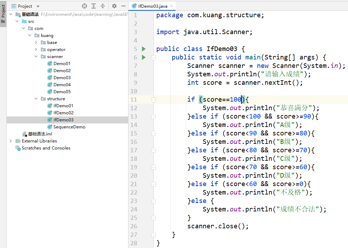Click the 'package com.kuang.structure;' line
This screenshot has width=348, height=248.
(210, 15)
